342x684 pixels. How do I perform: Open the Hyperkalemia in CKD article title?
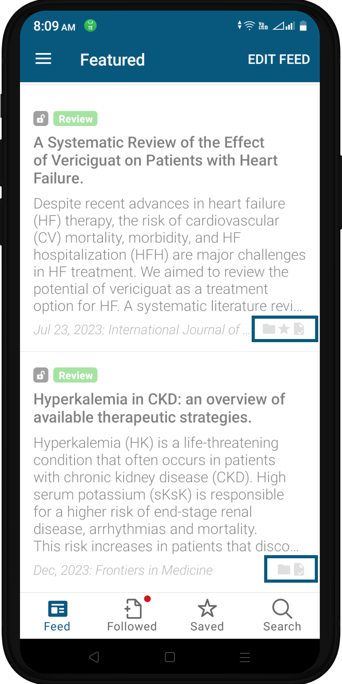pos(159,408)
